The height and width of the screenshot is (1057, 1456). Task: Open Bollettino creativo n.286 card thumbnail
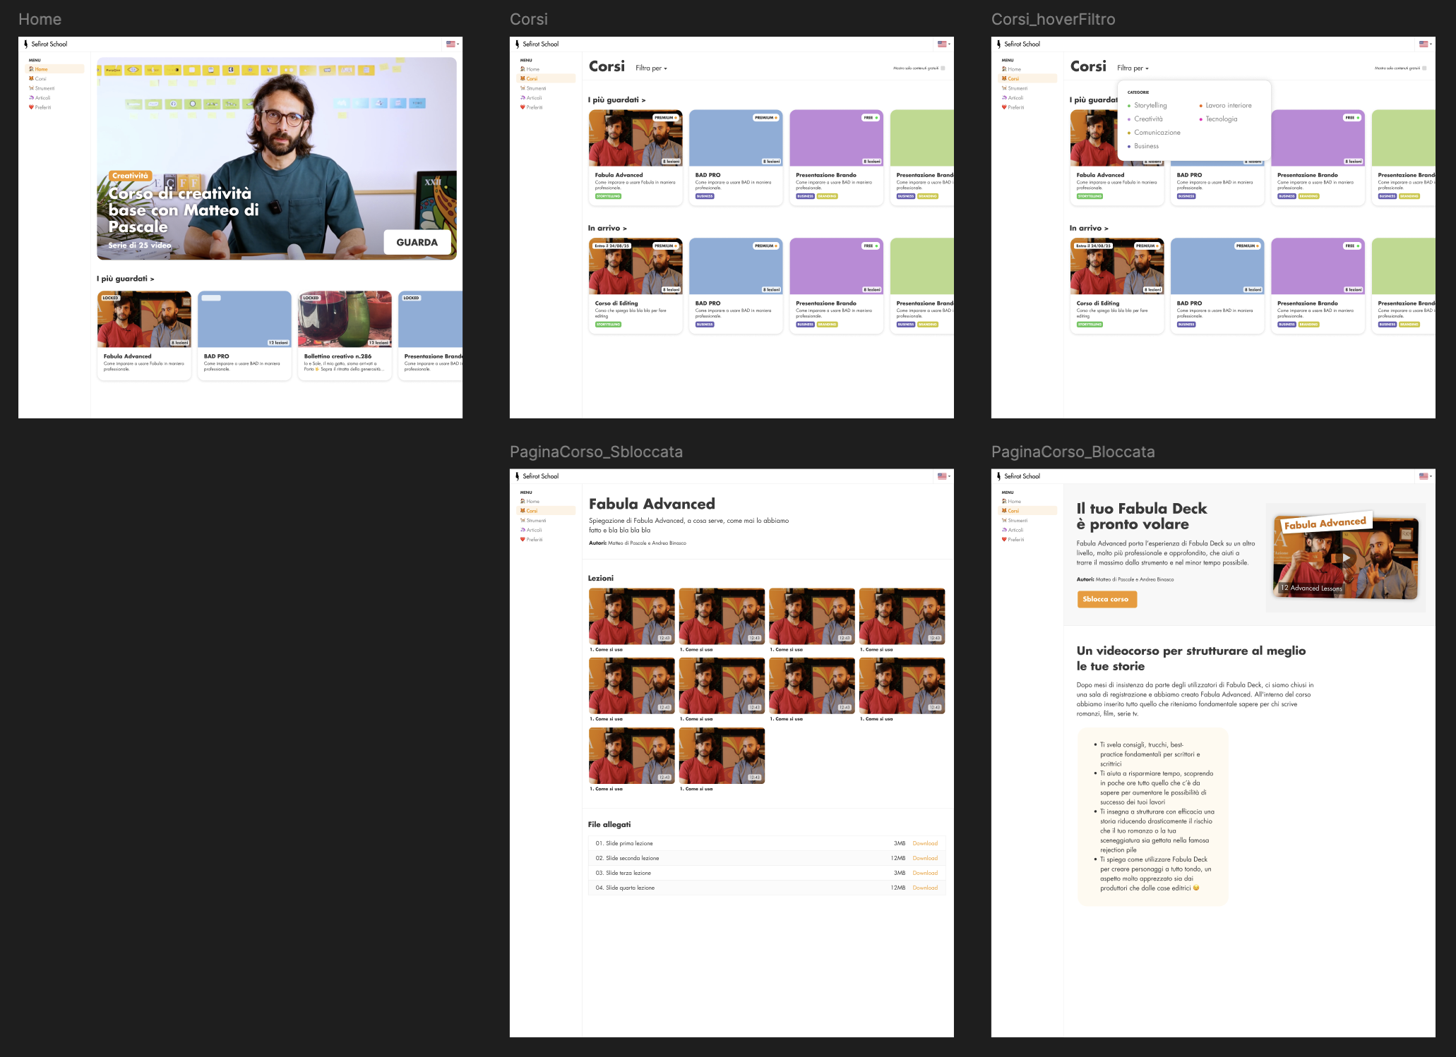345,319
